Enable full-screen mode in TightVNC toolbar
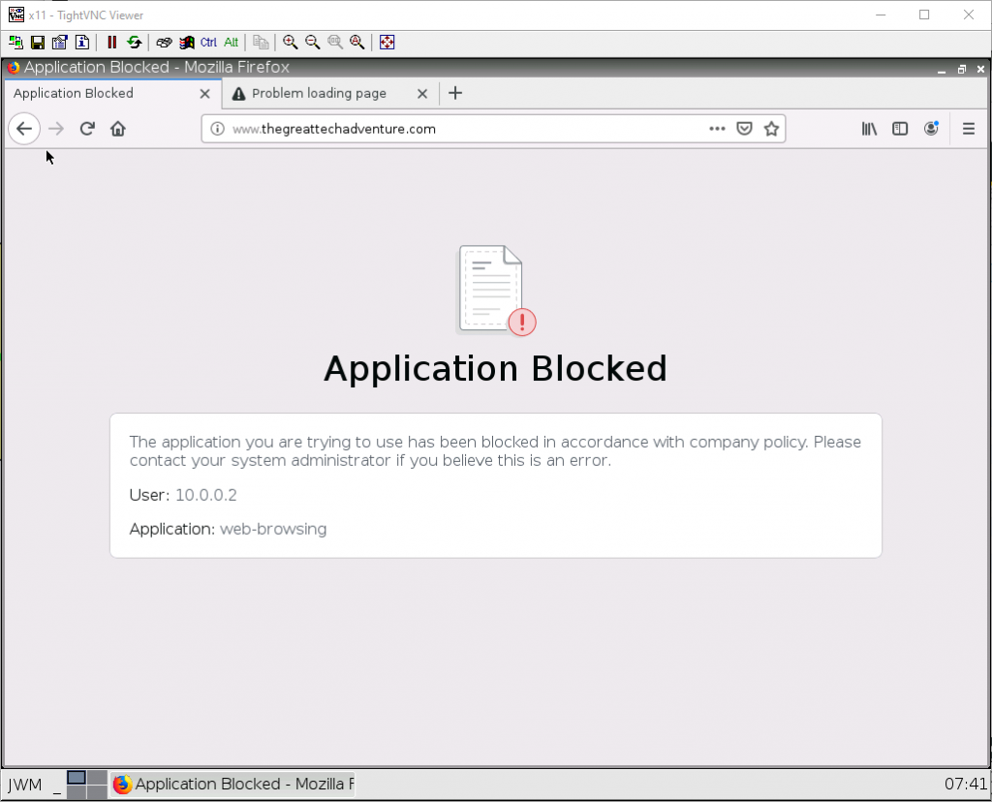This screenshot has height=802, width=992. pos(387,42)
